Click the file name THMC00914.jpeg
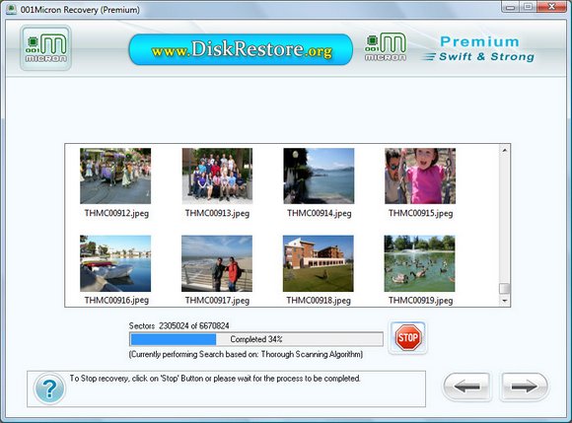The height and width of the screenshot is (423, 572). point(320,213)
